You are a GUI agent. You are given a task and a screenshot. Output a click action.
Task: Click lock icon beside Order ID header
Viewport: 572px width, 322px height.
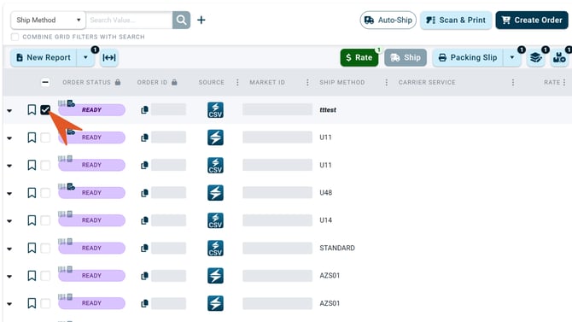click(174, 82)
